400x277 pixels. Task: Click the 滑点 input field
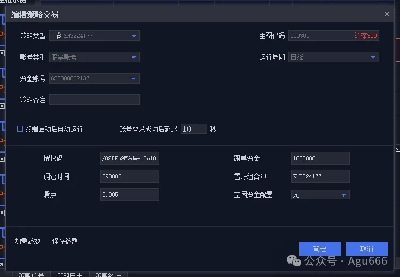[130, 194]
